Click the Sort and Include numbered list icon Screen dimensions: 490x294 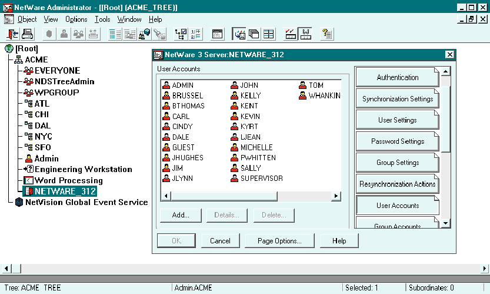tap(196, 34)
